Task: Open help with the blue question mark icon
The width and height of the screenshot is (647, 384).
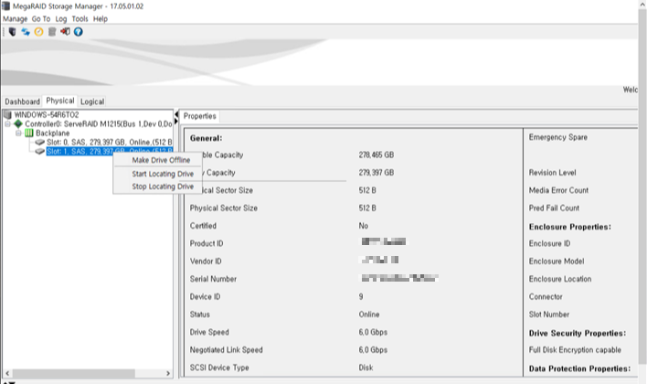Action: click(x=79, y=32)
